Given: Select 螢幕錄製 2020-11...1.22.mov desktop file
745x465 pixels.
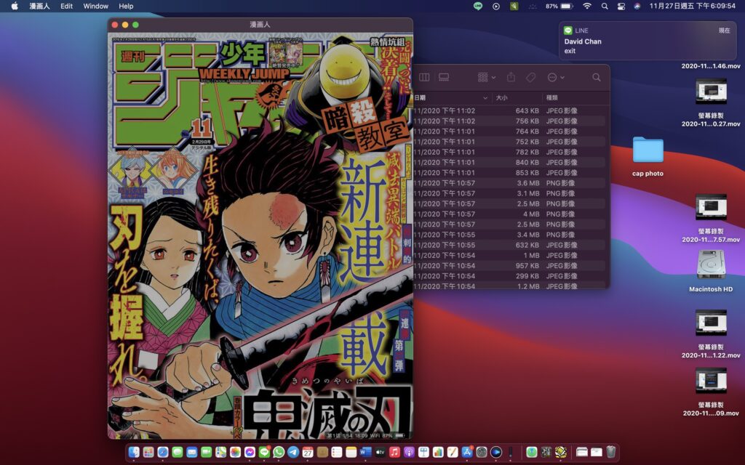Looking at the screenshot, I should coord(711,333).
